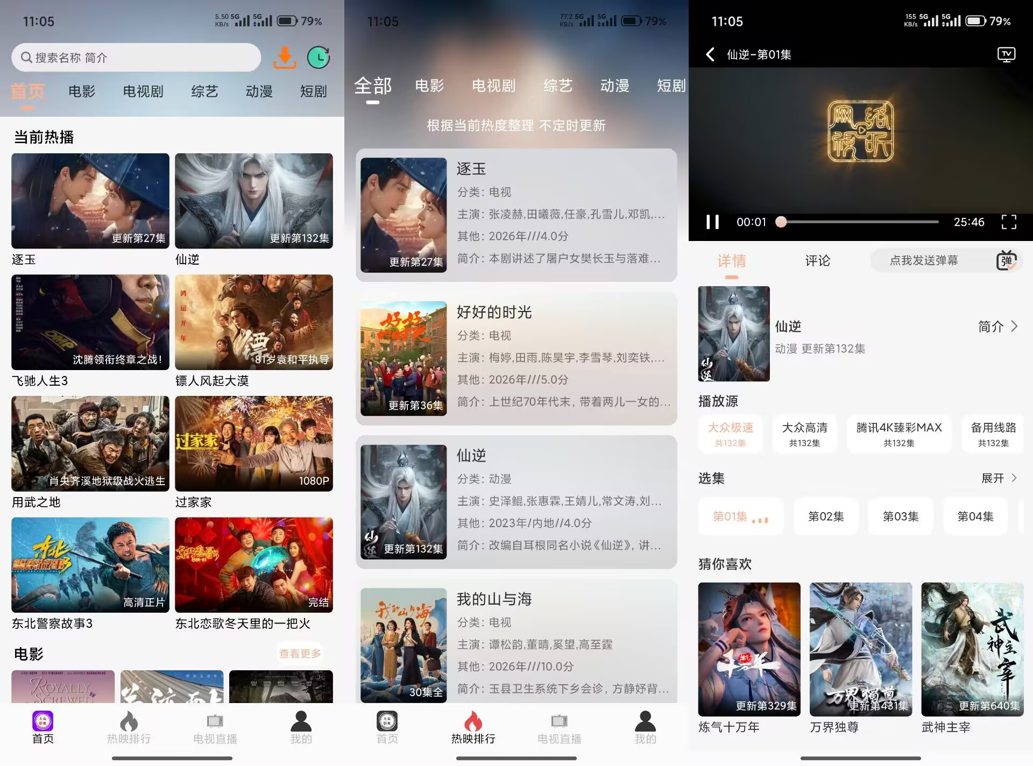Open 查看更多 to see more movies

point(300,653)
